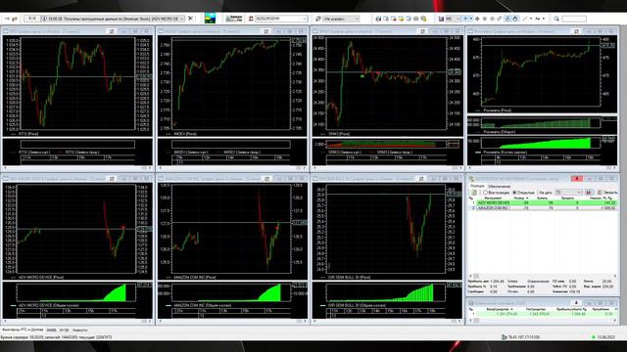627x352 pixels.
Task: Sort positions by the 'Инструмент' column header
Action: coord(493,198)
